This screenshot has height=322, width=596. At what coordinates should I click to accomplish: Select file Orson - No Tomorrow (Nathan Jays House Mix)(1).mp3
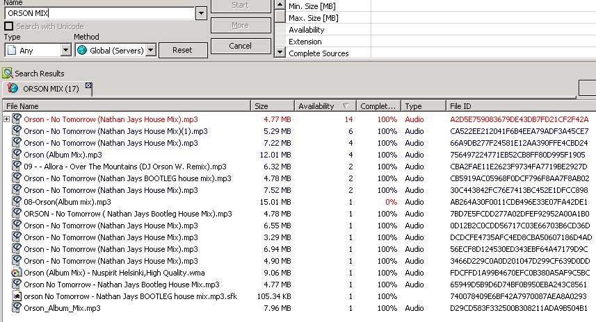[115, 131]
